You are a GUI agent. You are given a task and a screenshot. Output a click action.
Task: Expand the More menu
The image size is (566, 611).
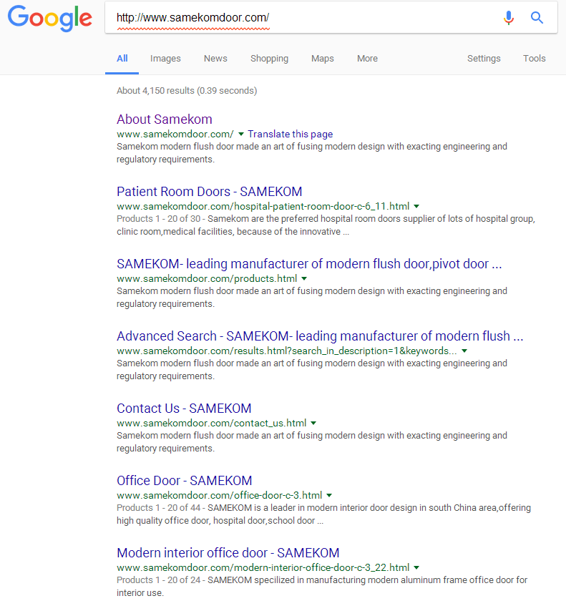367,59
